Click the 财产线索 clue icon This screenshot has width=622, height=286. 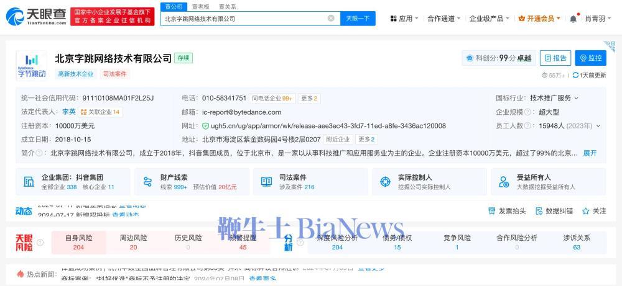(x=147, y=182)
